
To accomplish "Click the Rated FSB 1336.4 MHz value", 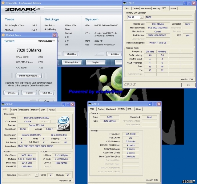I will pyautogui.click(x=27, y=166).
